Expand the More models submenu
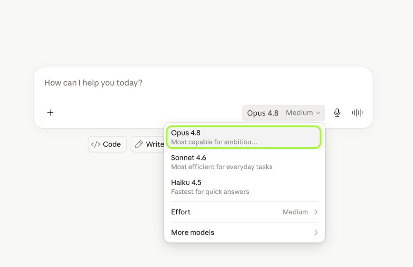Viewport: 413px width, 267px height. click(244, 232)
